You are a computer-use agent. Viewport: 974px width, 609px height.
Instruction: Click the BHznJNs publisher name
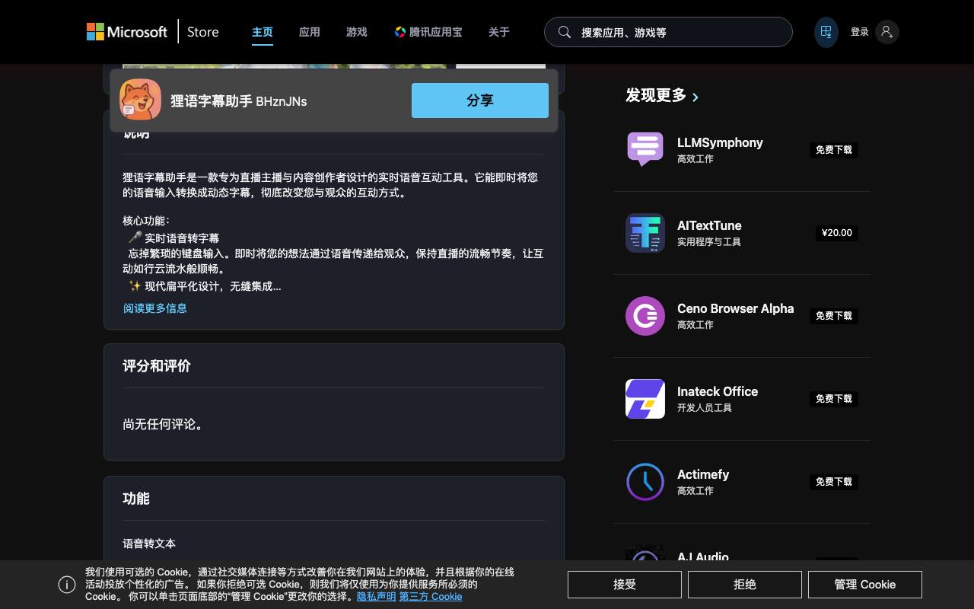[282, 101]
